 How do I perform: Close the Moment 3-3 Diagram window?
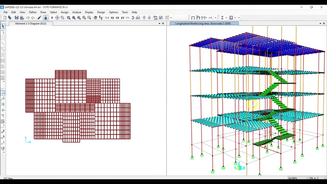click(163, 24)
